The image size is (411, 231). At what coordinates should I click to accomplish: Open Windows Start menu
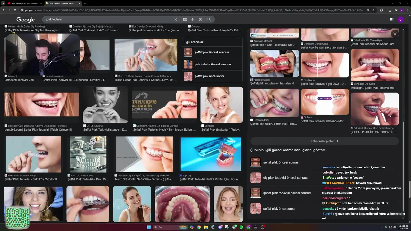click(x=149, y=227)
